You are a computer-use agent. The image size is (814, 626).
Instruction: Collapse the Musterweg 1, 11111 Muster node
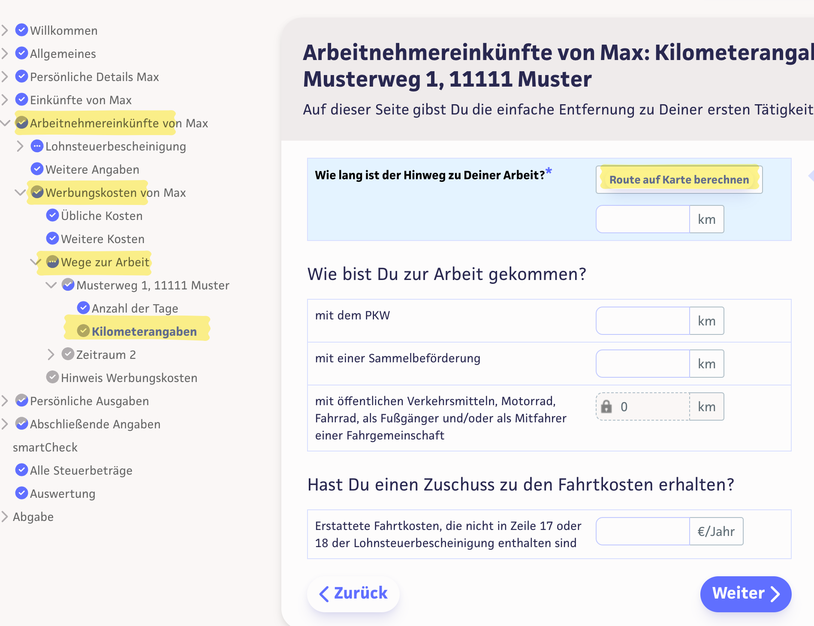point(51,285)
